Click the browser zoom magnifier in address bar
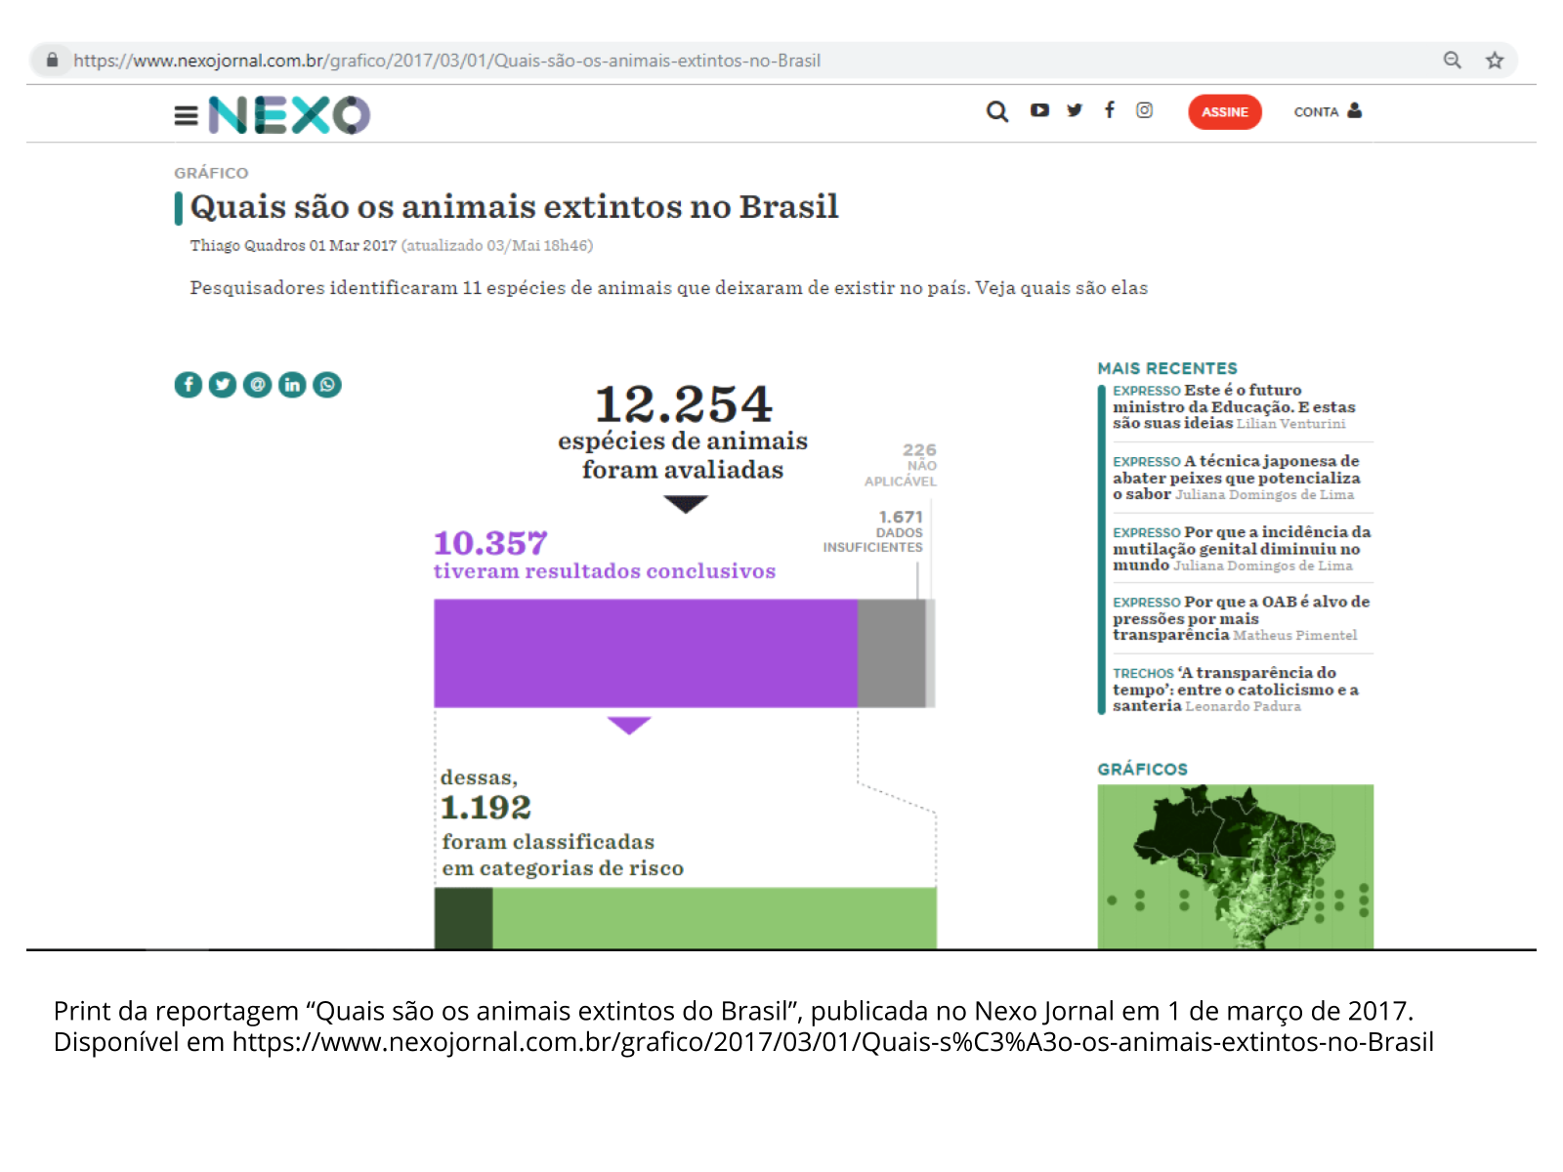 pyautogui.click(x=1453, y=61)
